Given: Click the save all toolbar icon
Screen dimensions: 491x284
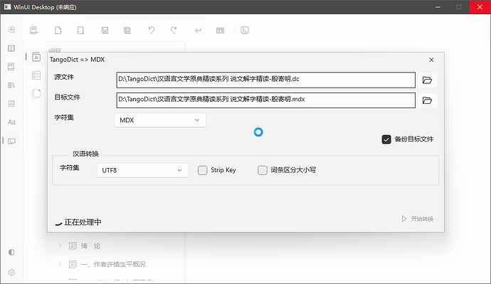Looking at the screenshot, I should (x=127, y=31).
